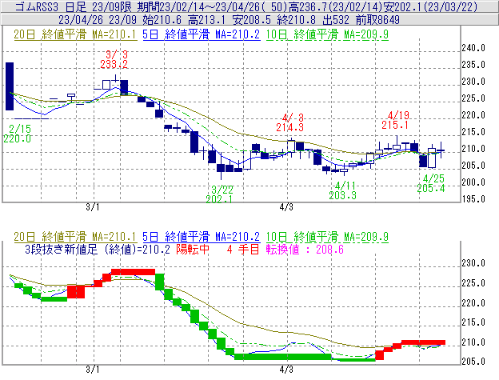
Task: Click the long red line-break bar at the early-March top
Action: click(x=133, y=272)
